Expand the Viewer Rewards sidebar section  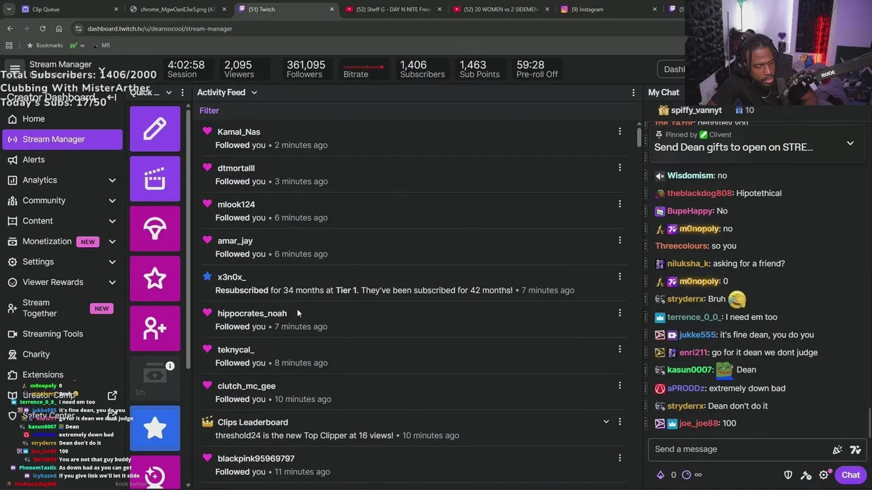pos(112,282)
